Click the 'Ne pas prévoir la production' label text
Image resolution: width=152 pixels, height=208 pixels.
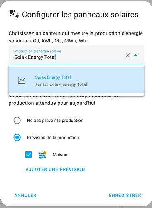point(55,121)
